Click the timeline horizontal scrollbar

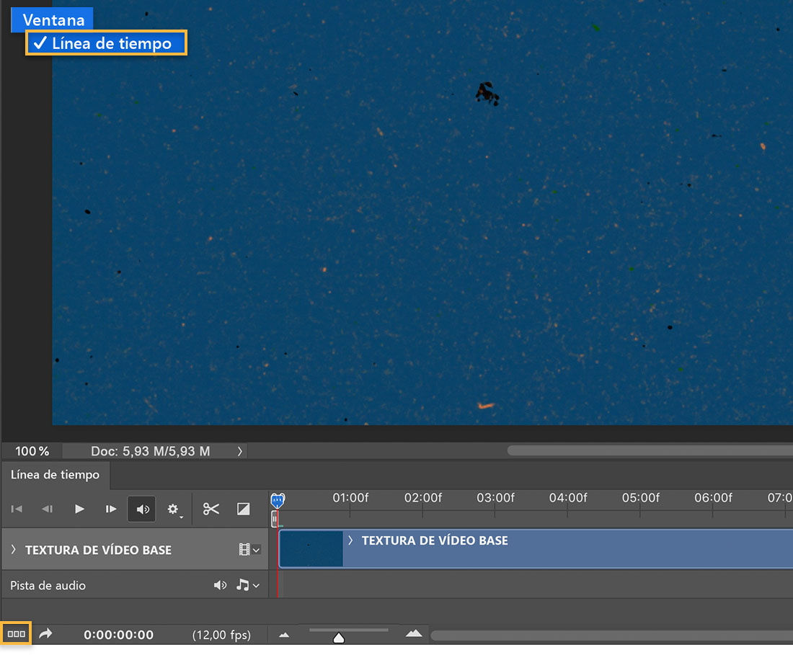point(611,636)
